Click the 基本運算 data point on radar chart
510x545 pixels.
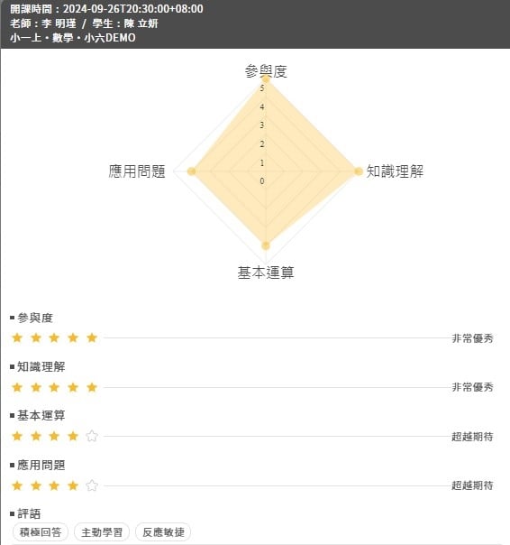(266, 245)
